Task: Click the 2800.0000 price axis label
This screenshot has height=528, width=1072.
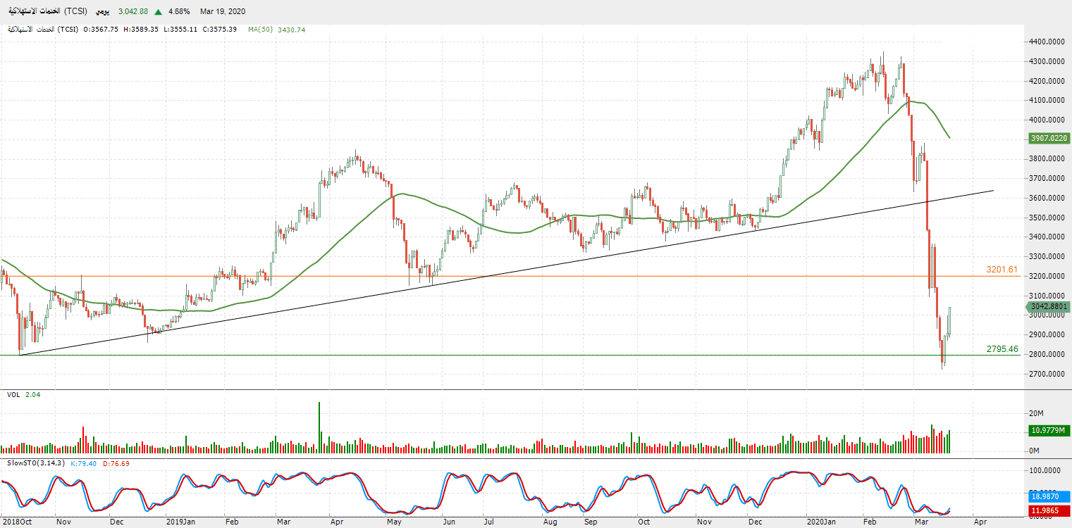Action: pos(1047,355)
